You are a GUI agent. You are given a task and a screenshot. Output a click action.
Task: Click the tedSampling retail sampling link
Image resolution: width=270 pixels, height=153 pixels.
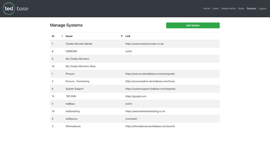click(145, 111)
